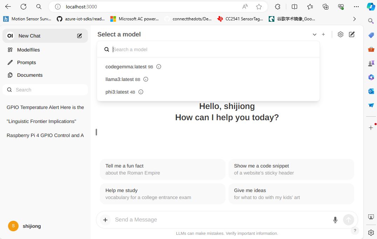Toggle Split screen view

click(294, 7)
